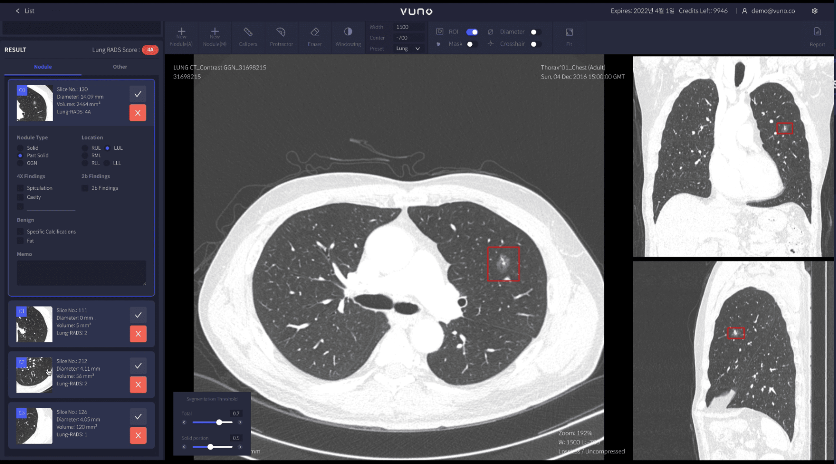Select the Protractor tool
This screenshot has width=836, height=464.
coord(281,37)
